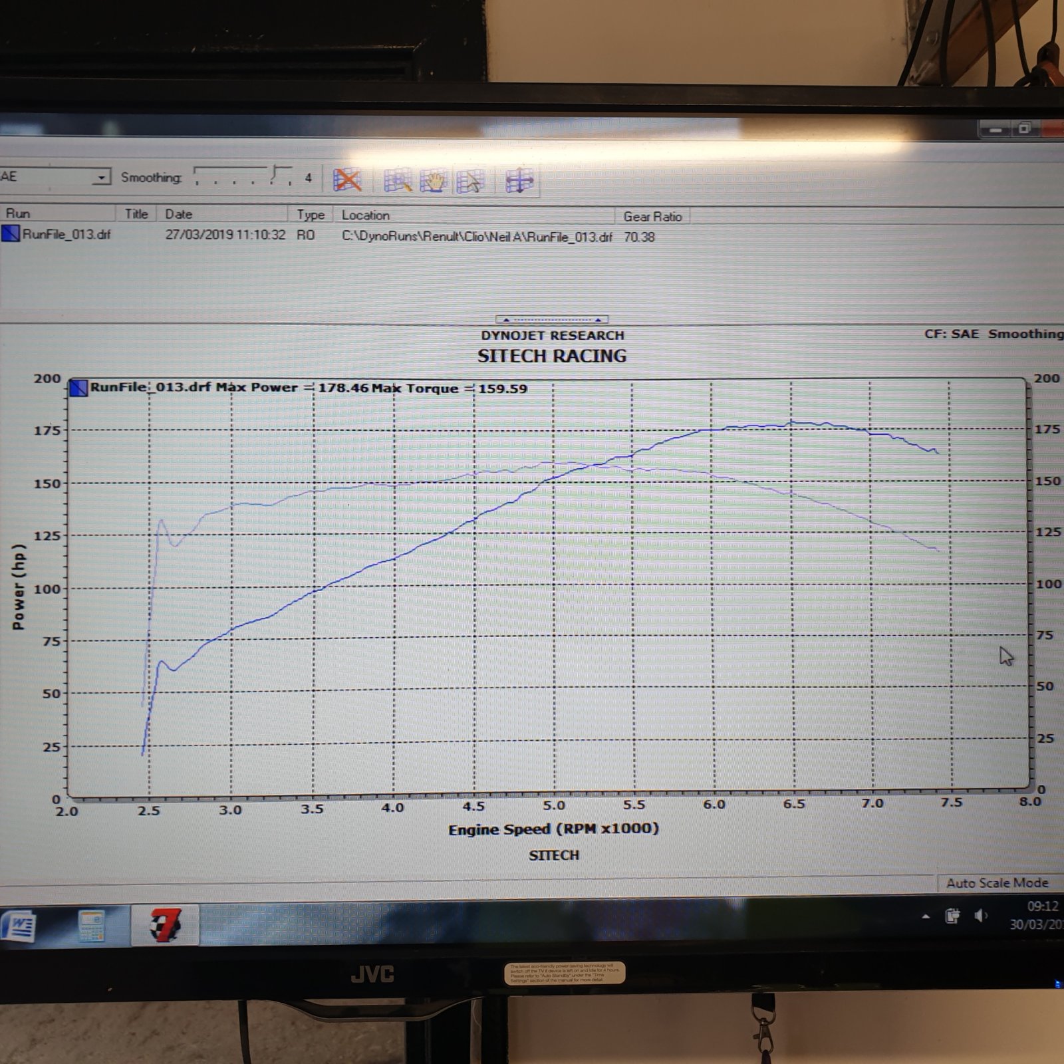Click the date 27/03/2019 11:10:32 cell
1064x1064 pixels.
click(x=225, y=235)
